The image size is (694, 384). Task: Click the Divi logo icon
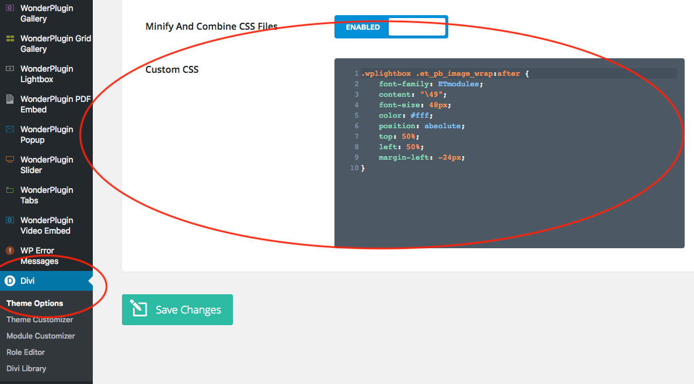point(10,281)
